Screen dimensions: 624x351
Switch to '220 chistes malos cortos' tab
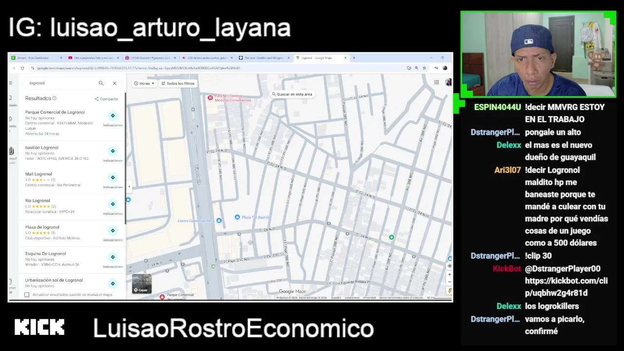(207, 58)
